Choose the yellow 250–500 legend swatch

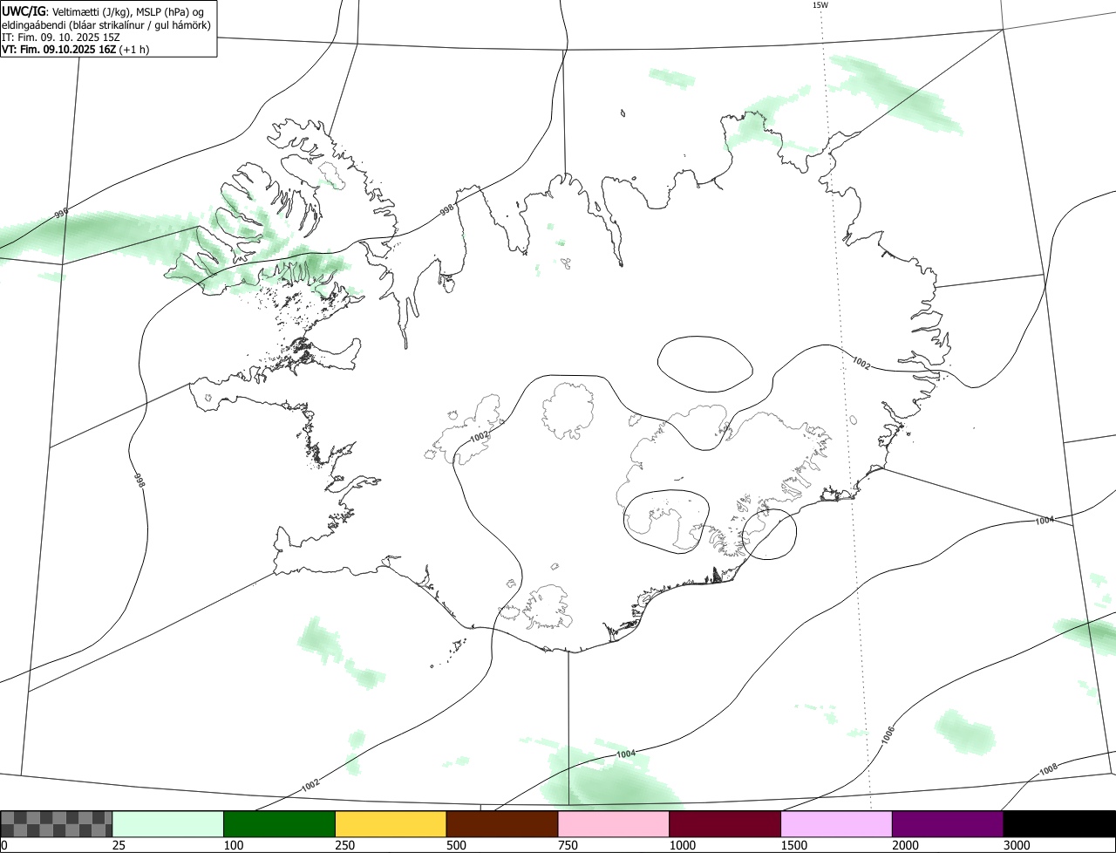point(391,824)
